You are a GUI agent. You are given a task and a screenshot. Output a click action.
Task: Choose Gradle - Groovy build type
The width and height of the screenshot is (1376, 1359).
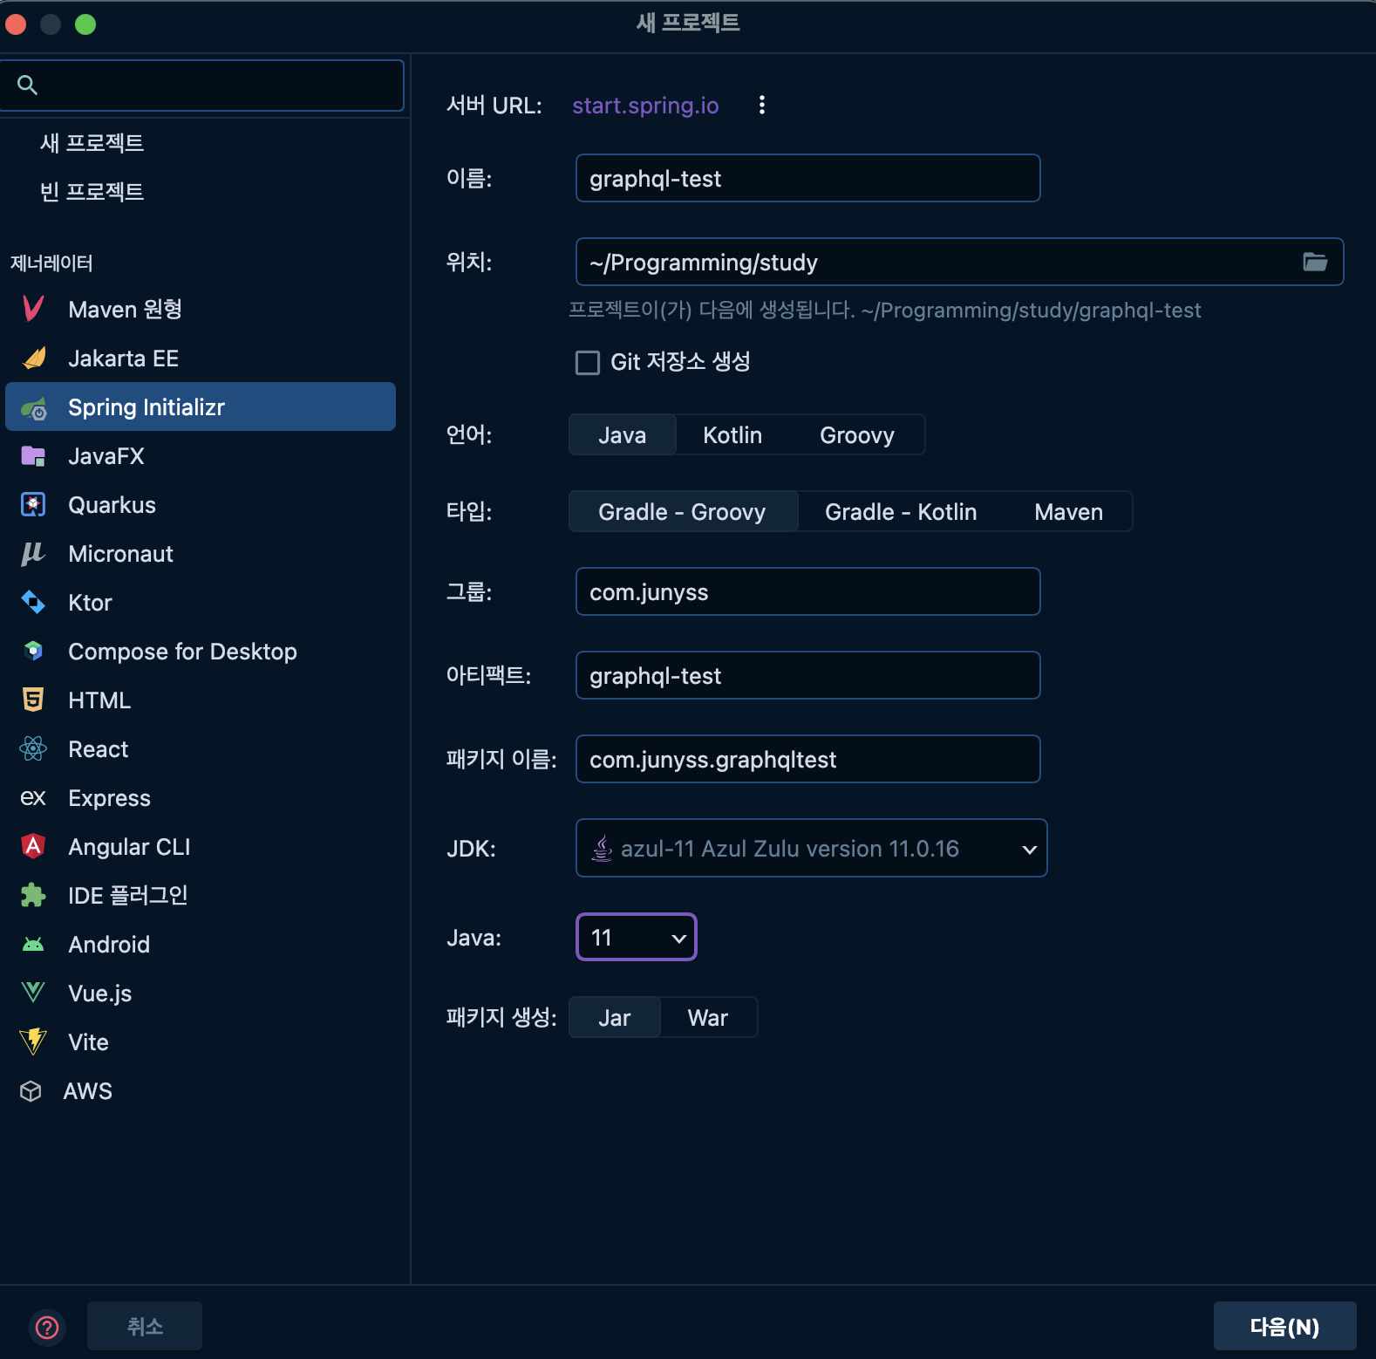[x=683, y=511]
